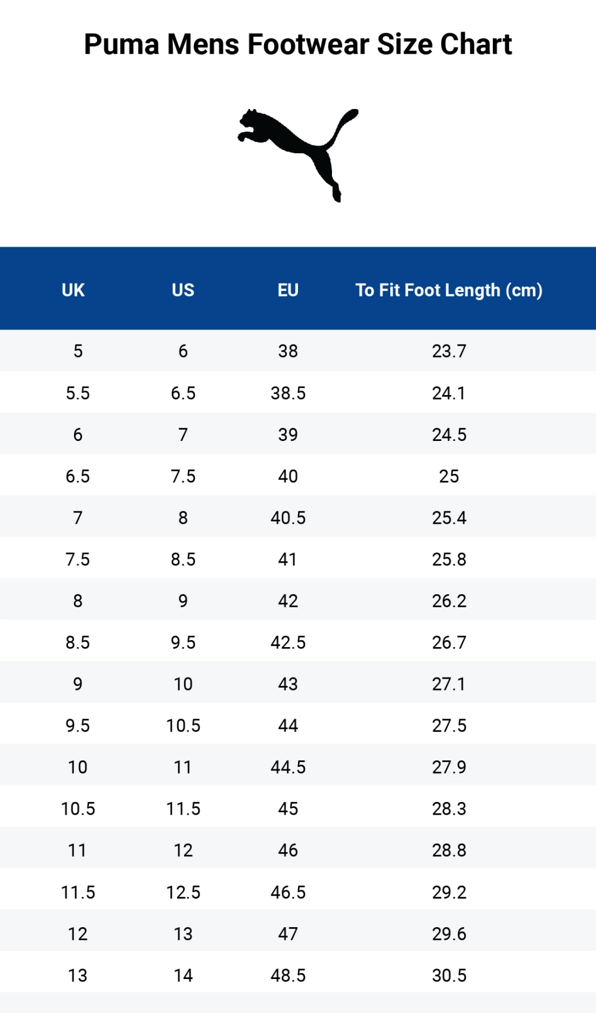Click foot length 30.5 in last row

click(x=449, y=975)
